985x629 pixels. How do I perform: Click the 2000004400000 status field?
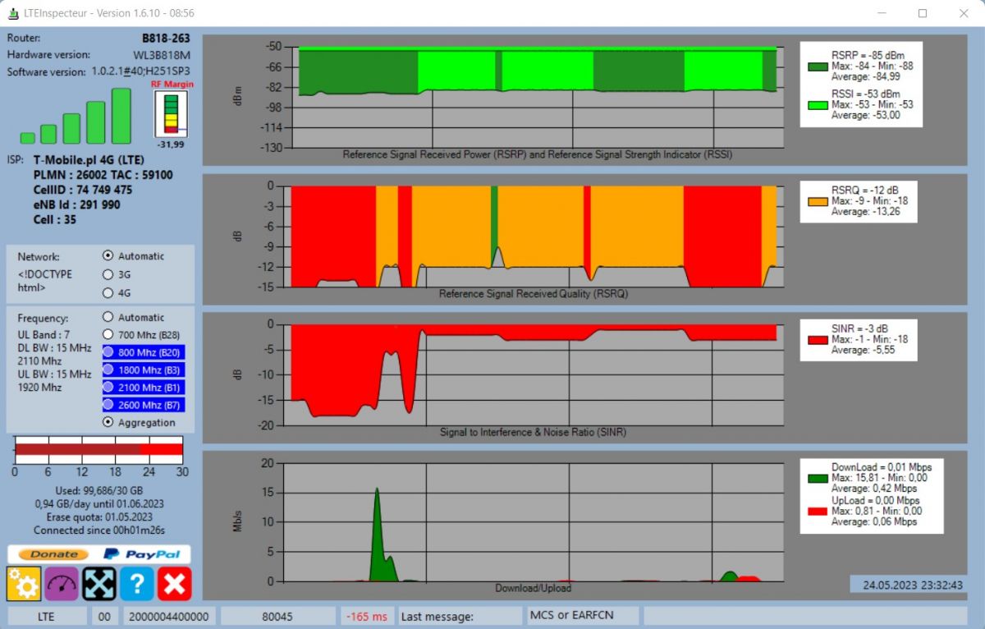[x=170, y=616]
